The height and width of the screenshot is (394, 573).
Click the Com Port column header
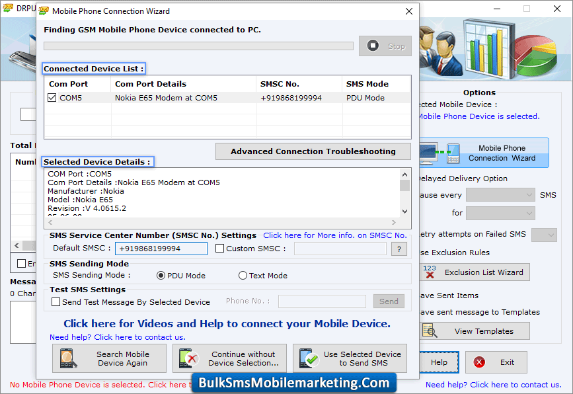(77, 84)
